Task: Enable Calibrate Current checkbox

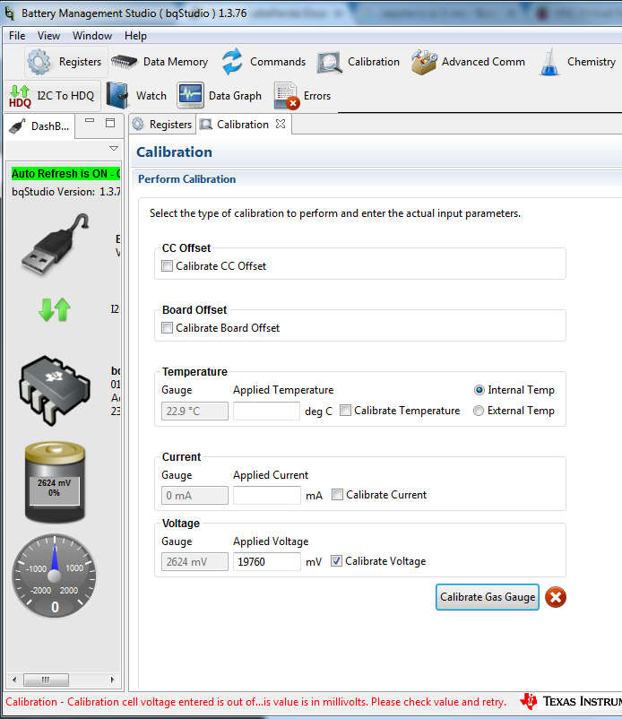Action: (x=337, y=495)
